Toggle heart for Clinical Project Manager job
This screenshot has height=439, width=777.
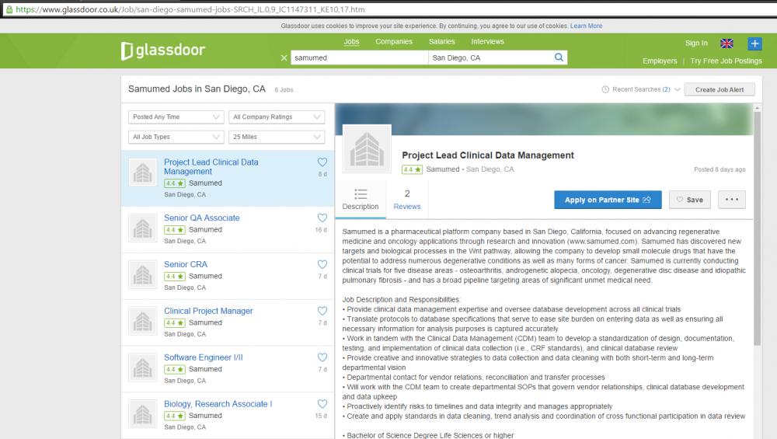[x=322, y=312]
